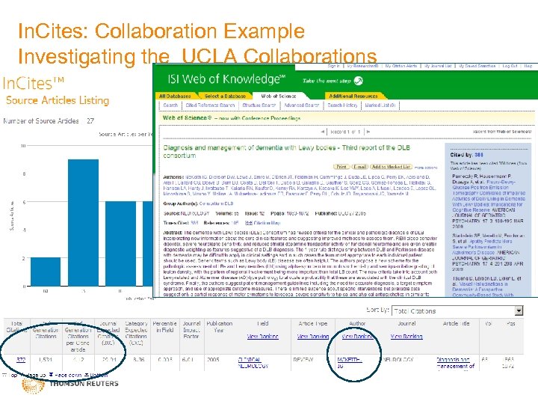Click View Ranking under Author column
The height and width of the screenshot is (404, 538).
(357, 337)
